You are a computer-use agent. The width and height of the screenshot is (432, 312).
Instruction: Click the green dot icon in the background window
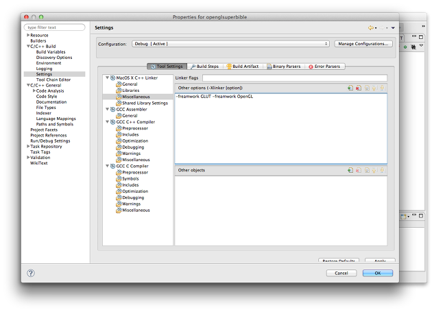click(405, 47)
